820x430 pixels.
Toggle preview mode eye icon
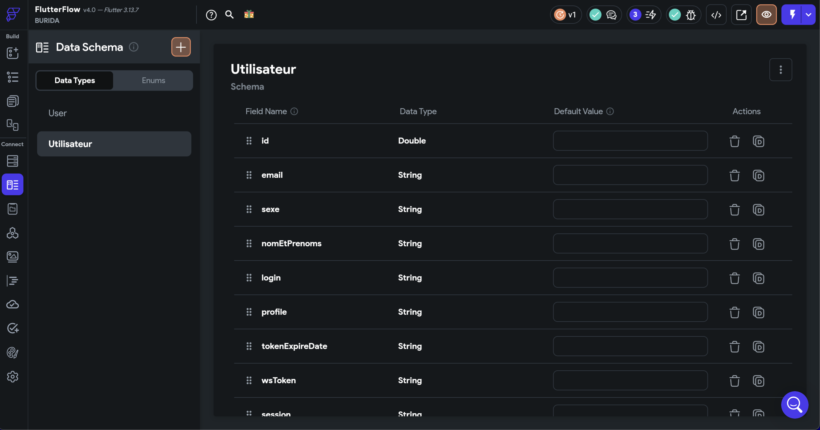[766, 15]
